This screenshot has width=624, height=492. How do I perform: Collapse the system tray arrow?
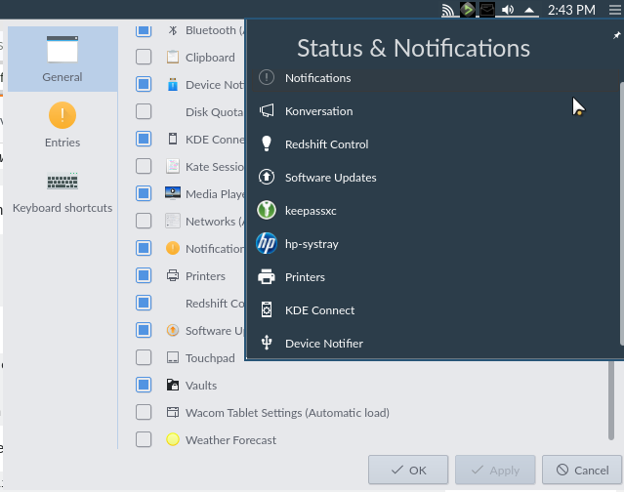[529, 11]
